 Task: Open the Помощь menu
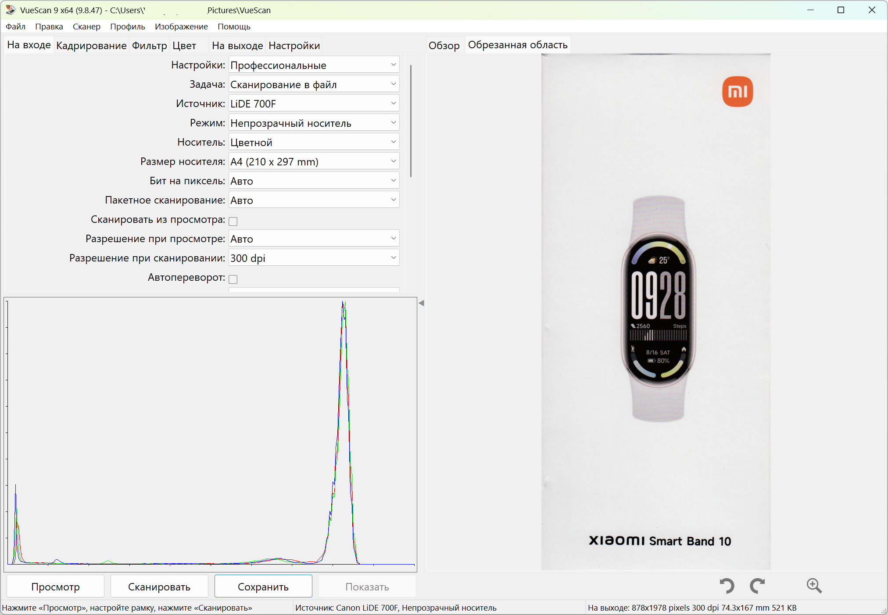pos(234,26)
